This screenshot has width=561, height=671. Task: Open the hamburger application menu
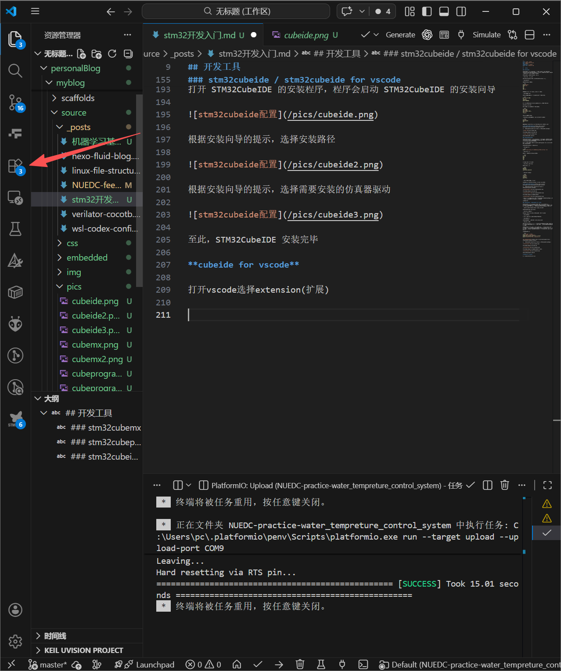click(x=35, y=11)
